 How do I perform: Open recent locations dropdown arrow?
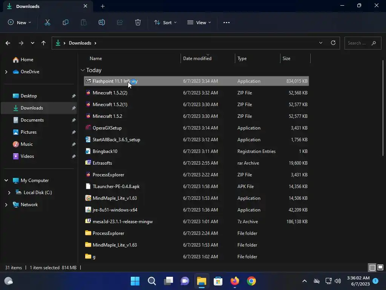[x=32, y=43]
